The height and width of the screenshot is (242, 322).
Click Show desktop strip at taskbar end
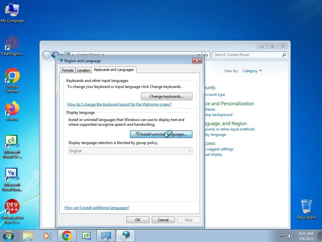point(320,236)
